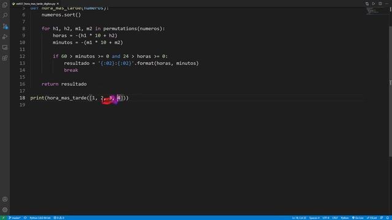Run the Python file with play icon
392x220 pixels.
point(374,4)
